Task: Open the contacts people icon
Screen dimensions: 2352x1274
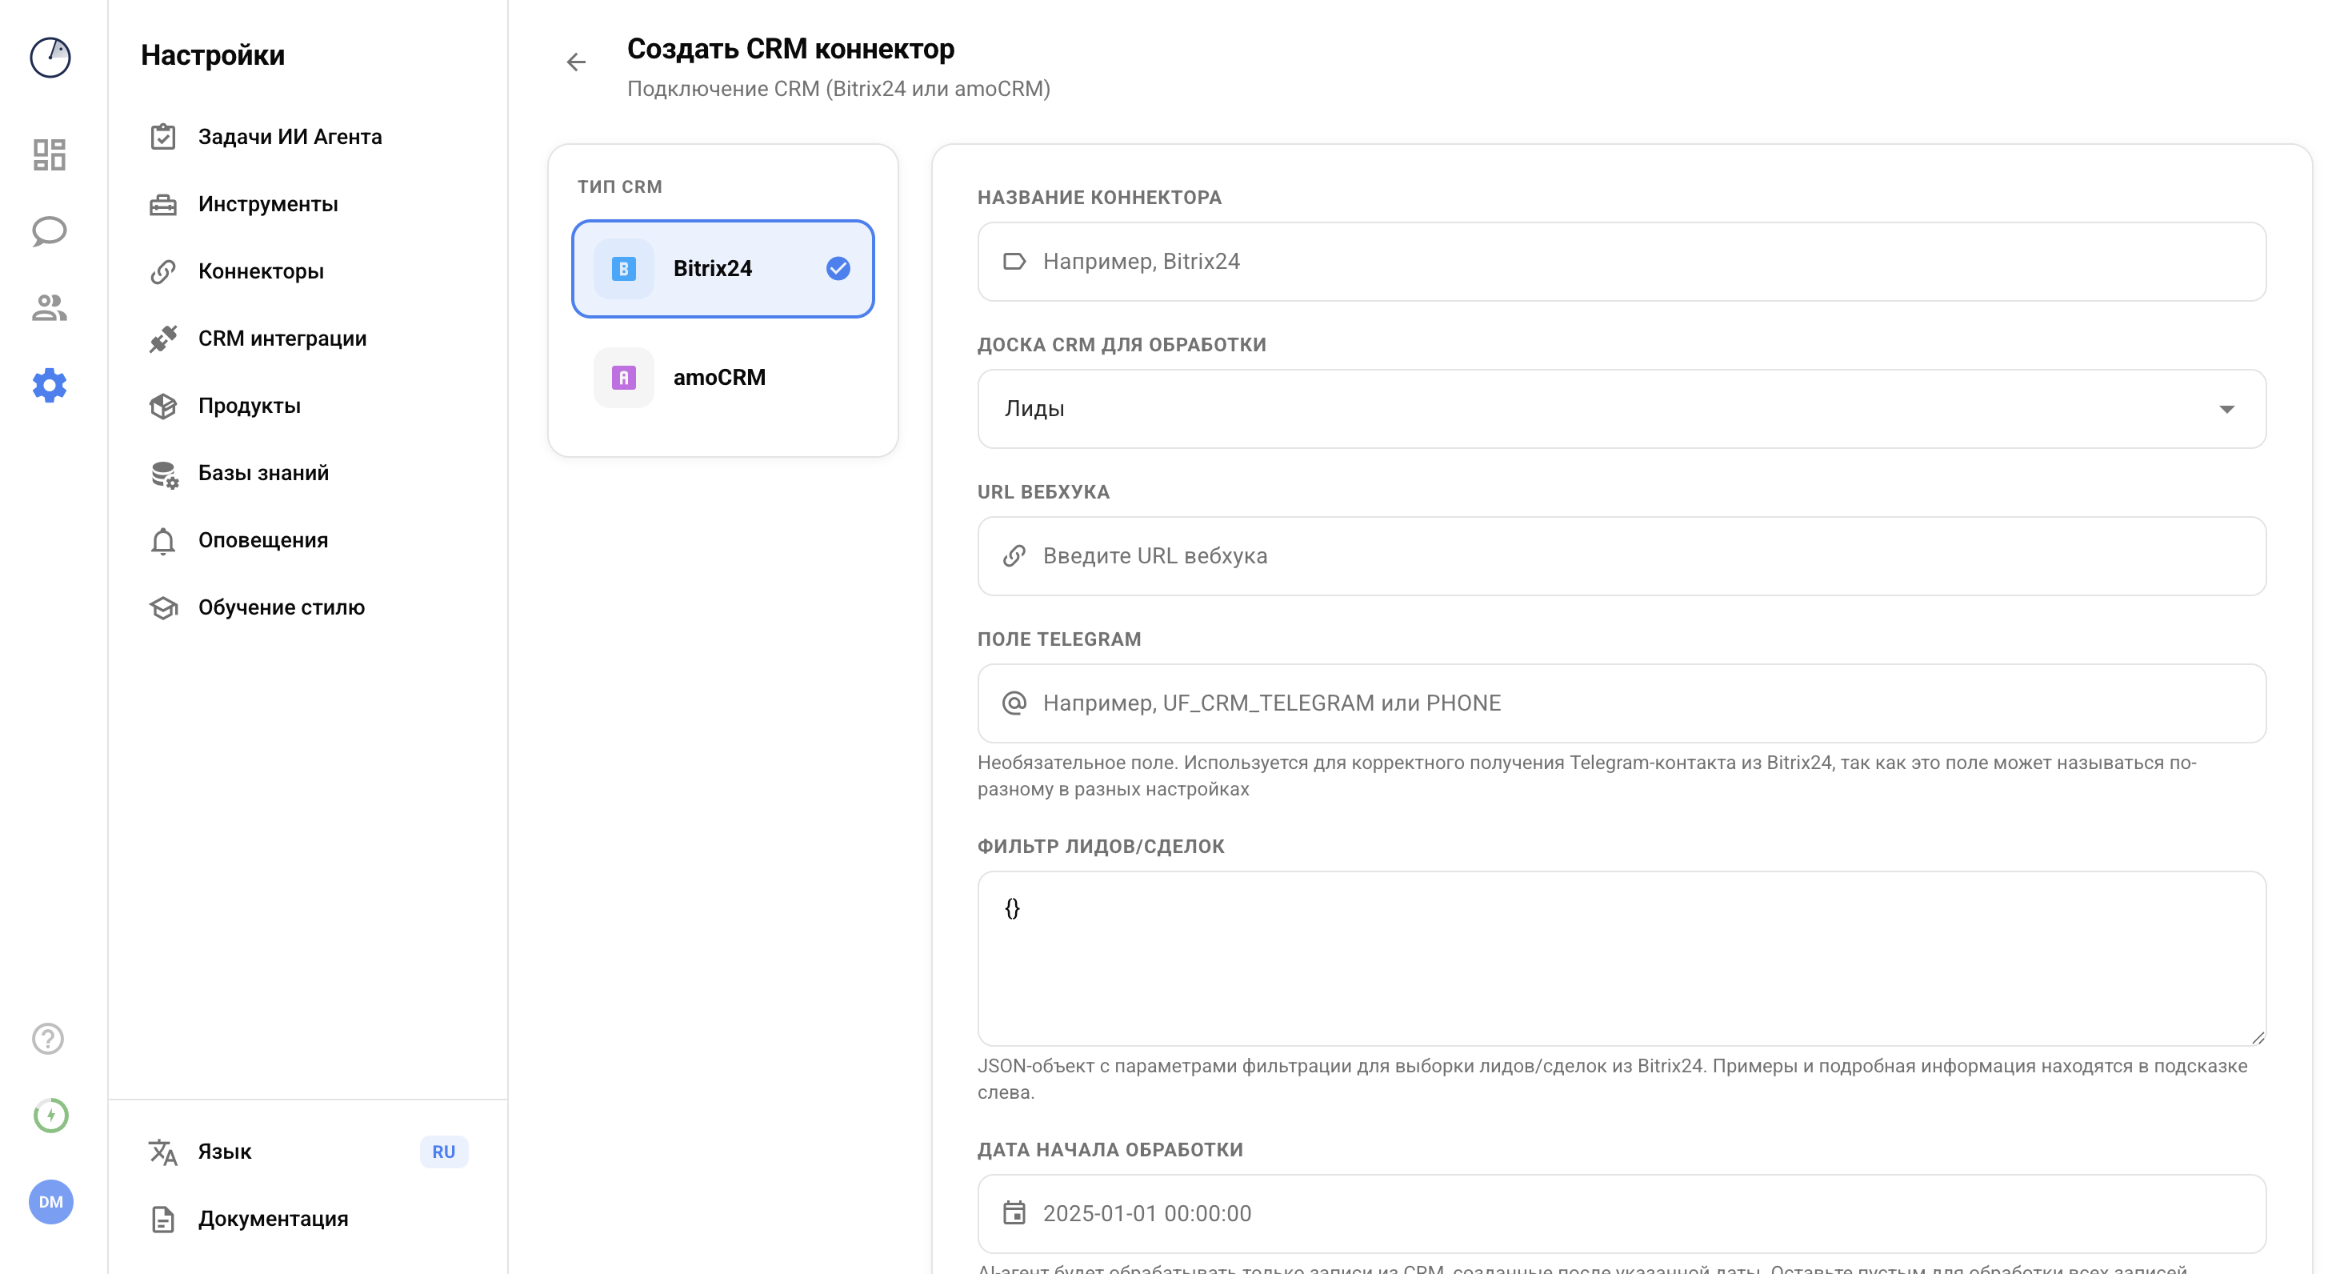Action: click(x=50, y=308)
